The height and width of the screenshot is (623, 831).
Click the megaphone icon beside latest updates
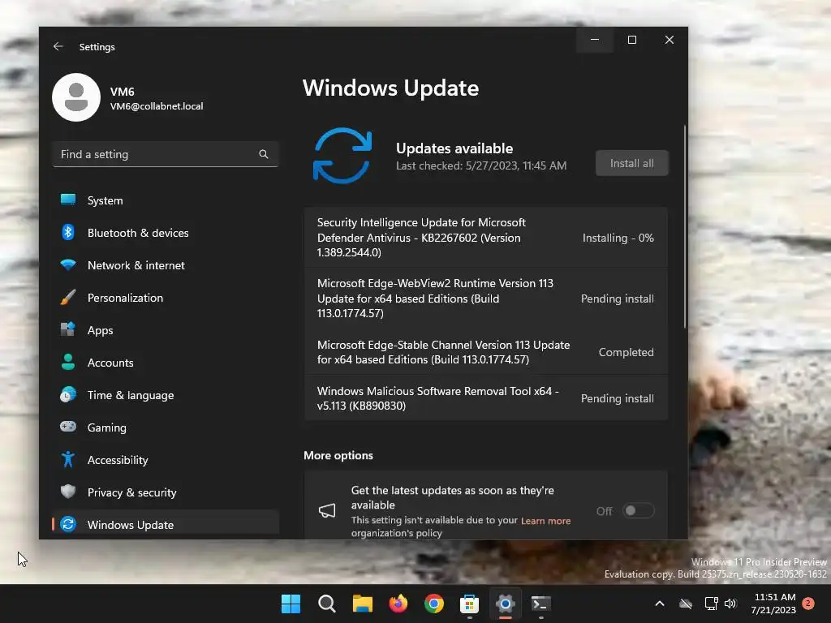tap(327, 511)
